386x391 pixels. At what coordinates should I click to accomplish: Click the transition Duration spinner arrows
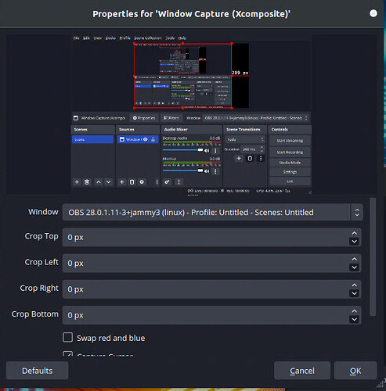click(262, 149)
